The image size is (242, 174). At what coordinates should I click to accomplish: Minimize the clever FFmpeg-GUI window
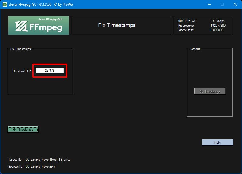click(209, 4)
